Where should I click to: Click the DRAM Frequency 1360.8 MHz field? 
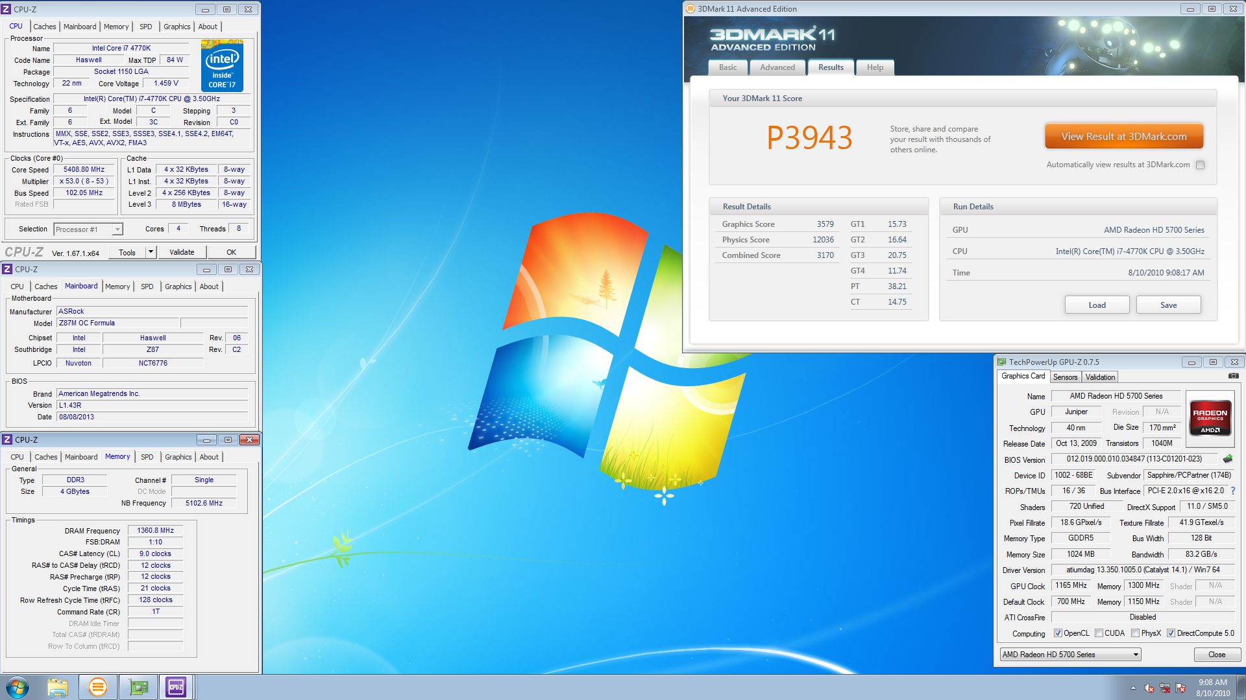click(x=156, y=530)
